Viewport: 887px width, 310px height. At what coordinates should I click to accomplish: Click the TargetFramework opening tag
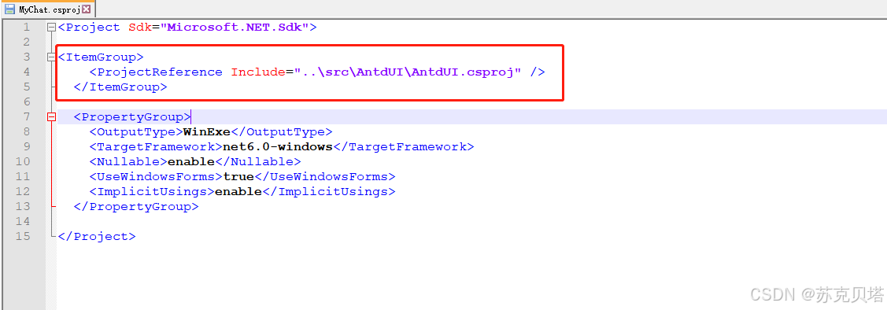click(155, 146)
